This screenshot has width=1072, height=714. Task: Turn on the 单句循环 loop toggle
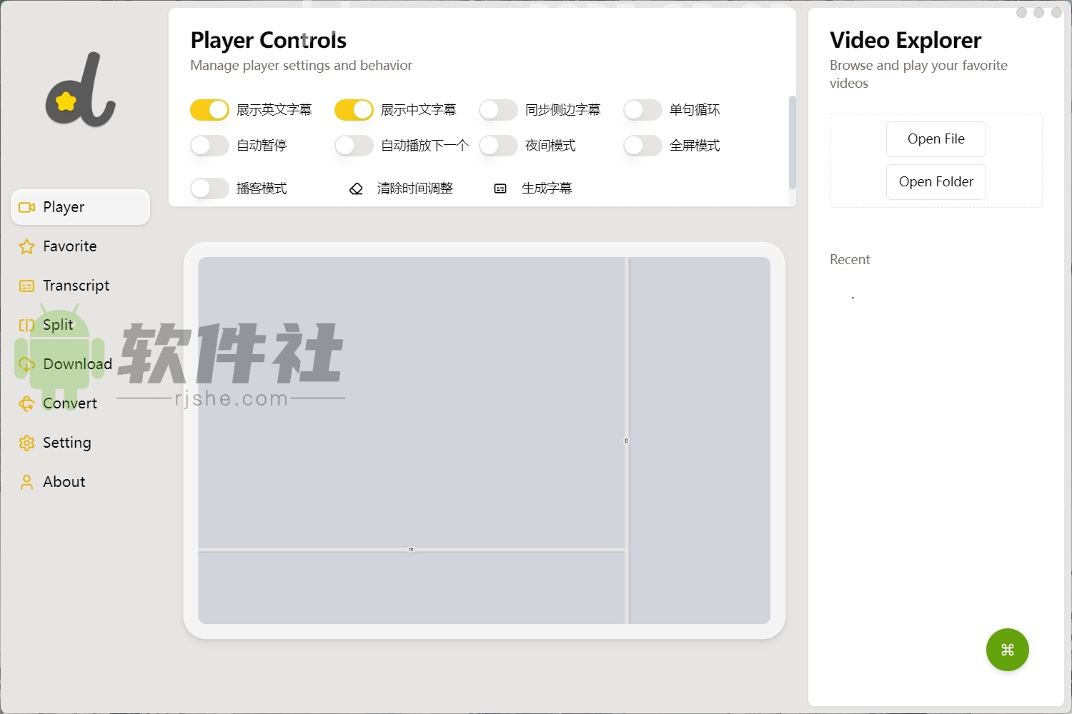(642, 109)
